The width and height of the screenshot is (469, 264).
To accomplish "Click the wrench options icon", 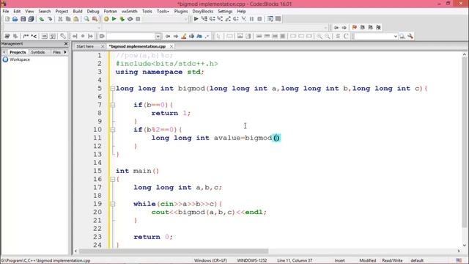I will 410,36.
